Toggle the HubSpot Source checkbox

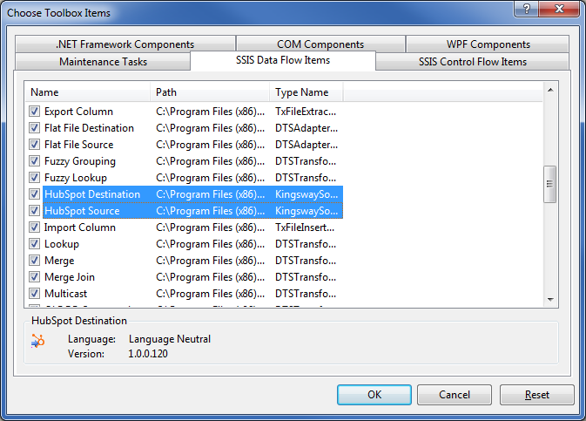[34, 210]
